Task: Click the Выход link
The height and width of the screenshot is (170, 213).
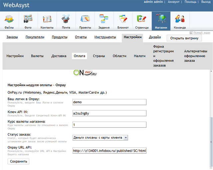Action: coord(206,2)
